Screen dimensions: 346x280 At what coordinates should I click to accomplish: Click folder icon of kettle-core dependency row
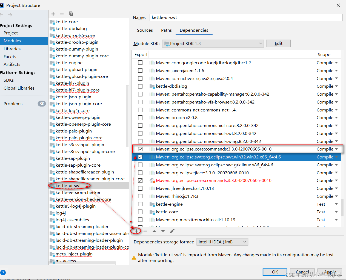coord(152,212)
